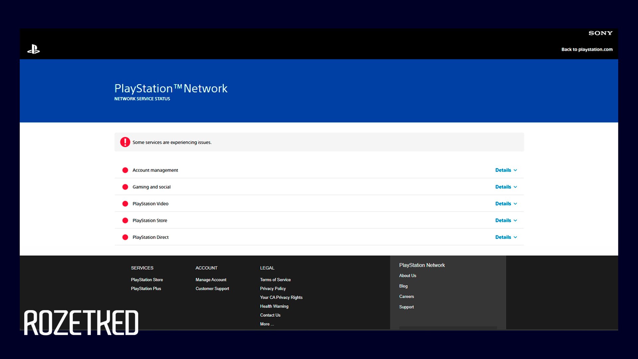Click red status dot for Account management
The width and height of the screenshot is (638, 359).
pyautogui.click(x=125, y=170)
